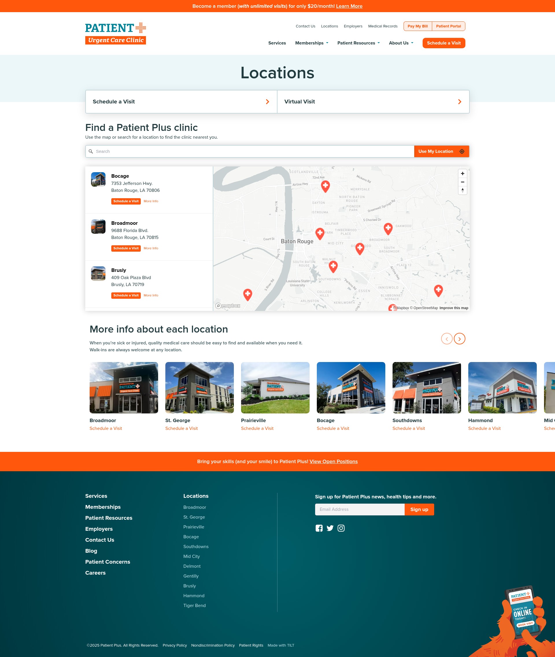This screenshot has width=555, height=657.
Task: Open the Nondiscrimination Policy footer link
Action: [x=213, y=645]
